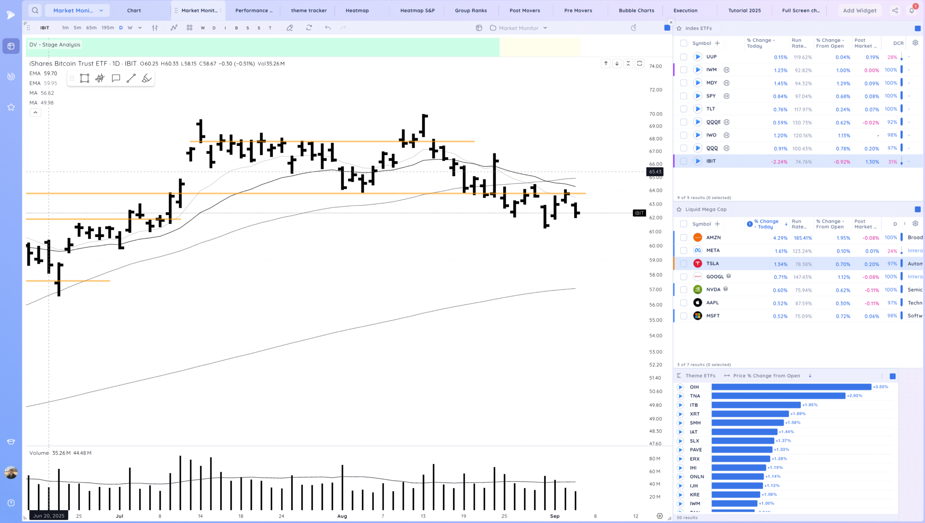Click the blue link color square in Liquid Mega Cap
The image size is (925, 523).
[x=917, y=209]
